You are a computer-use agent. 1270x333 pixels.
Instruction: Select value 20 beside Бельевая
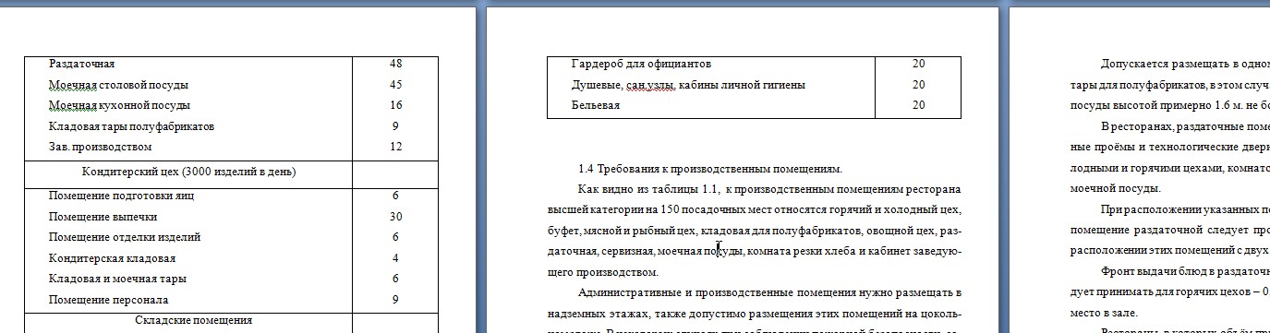[918, 105]
